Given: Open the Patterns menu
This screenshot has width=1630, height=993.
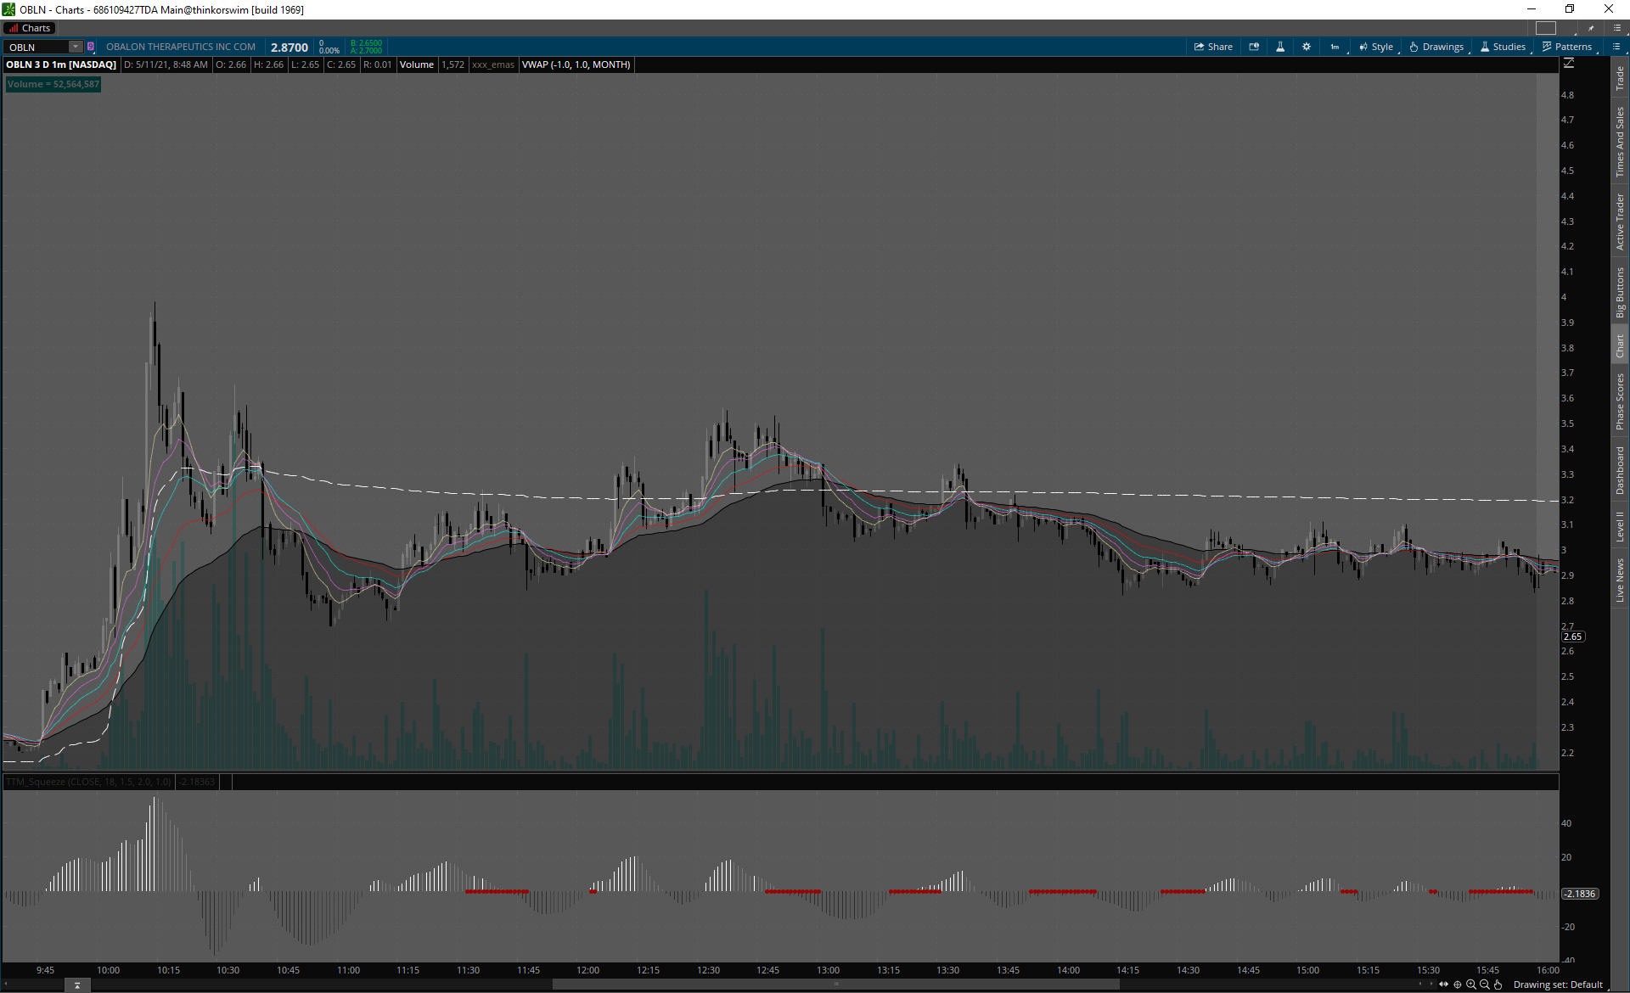Looking at the screenshot, I should 1567,47.
